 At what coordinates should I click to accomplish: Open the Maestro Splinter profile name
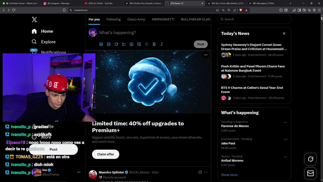point(111,172)
